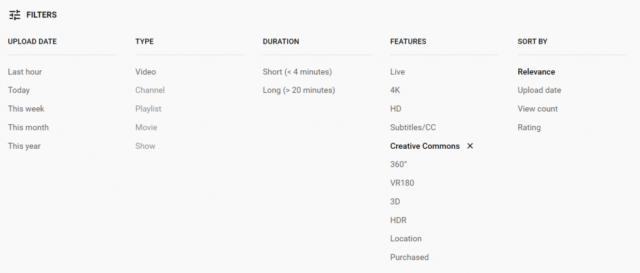Image resolution: width=640 pixels, height=273 pixels.
Task: Filter by This month
Action: pos(28,127)
